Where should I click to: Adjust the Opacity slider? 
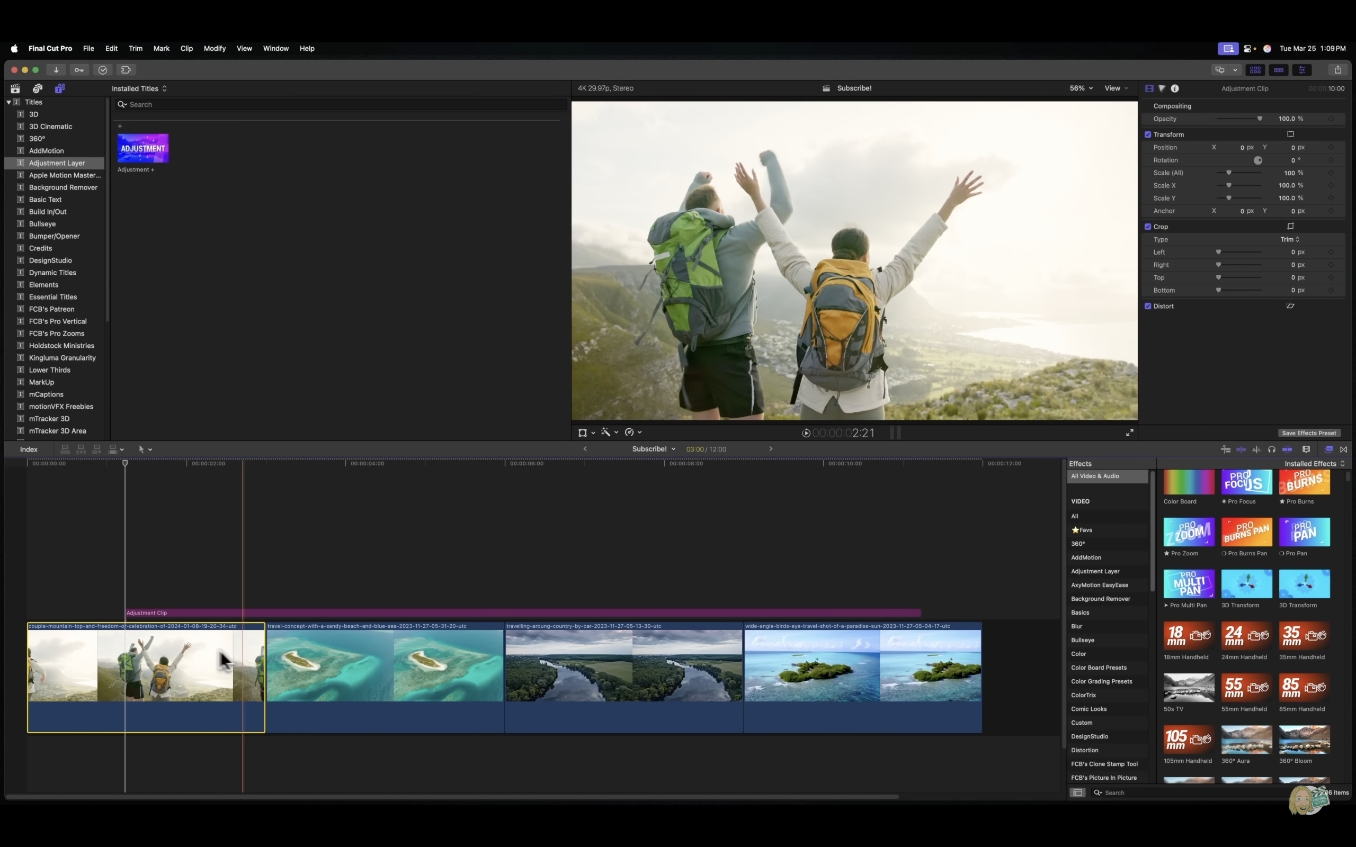click(x=1239, y=119)
